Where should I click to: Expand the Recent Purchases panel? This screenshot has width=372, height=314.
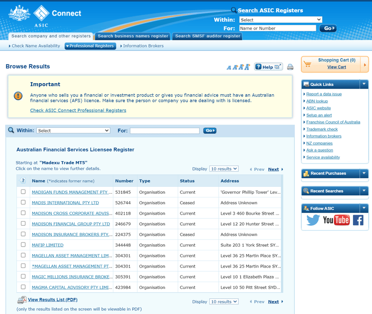coord(364,173)
